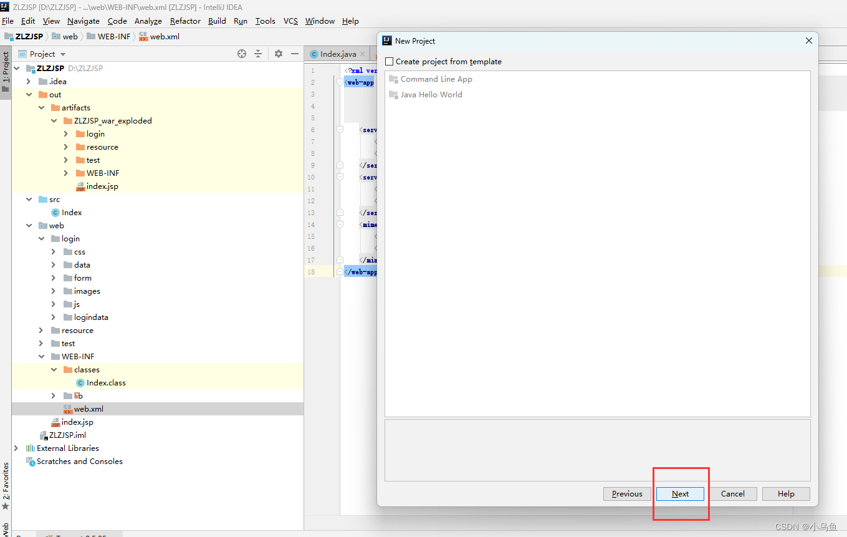Image resolution: width=847 pixels, height=537 pixels.
Task: Click the web module folder icon
Action: [x=43, y=226]
